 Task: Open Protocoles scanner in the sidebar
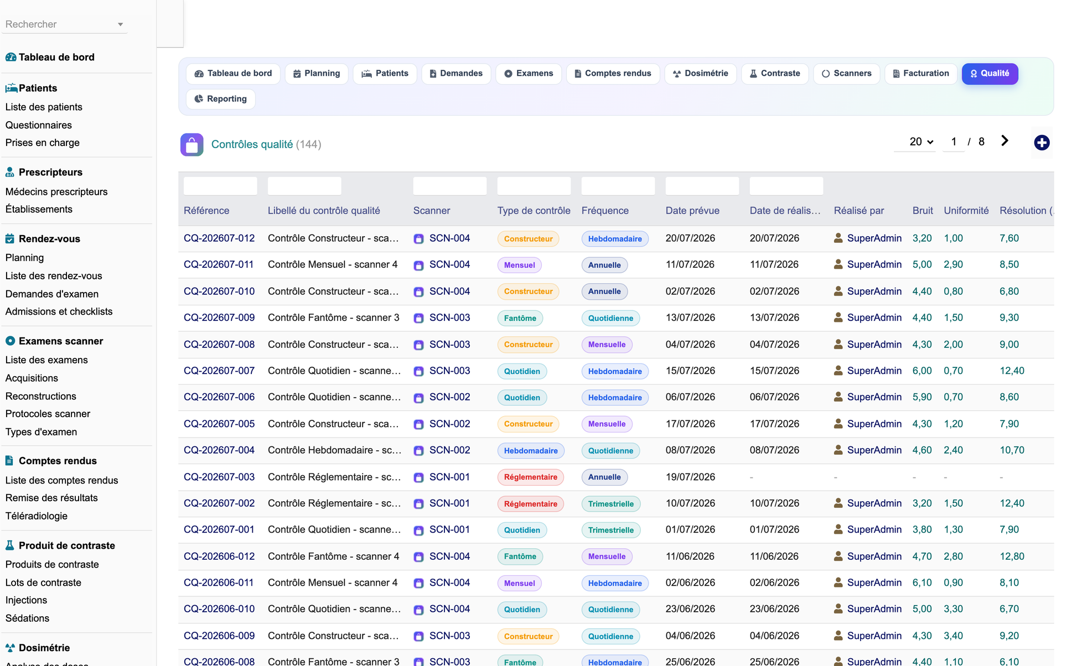[48, 414]
